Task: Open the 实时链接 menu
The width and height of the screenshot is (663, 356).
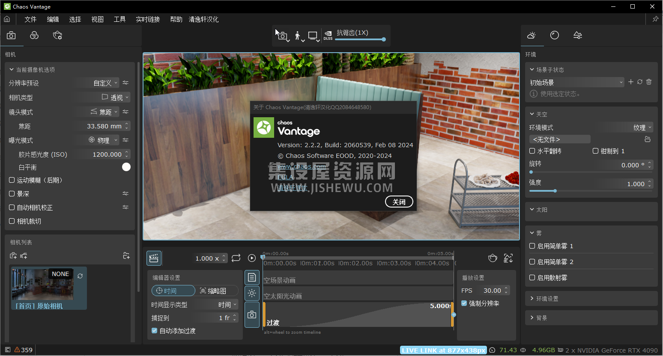Action: [148, 19]
